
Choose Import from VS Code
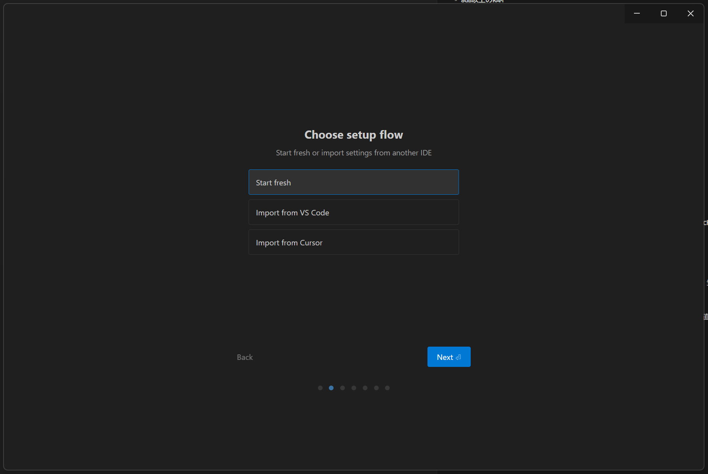(353, 212)
